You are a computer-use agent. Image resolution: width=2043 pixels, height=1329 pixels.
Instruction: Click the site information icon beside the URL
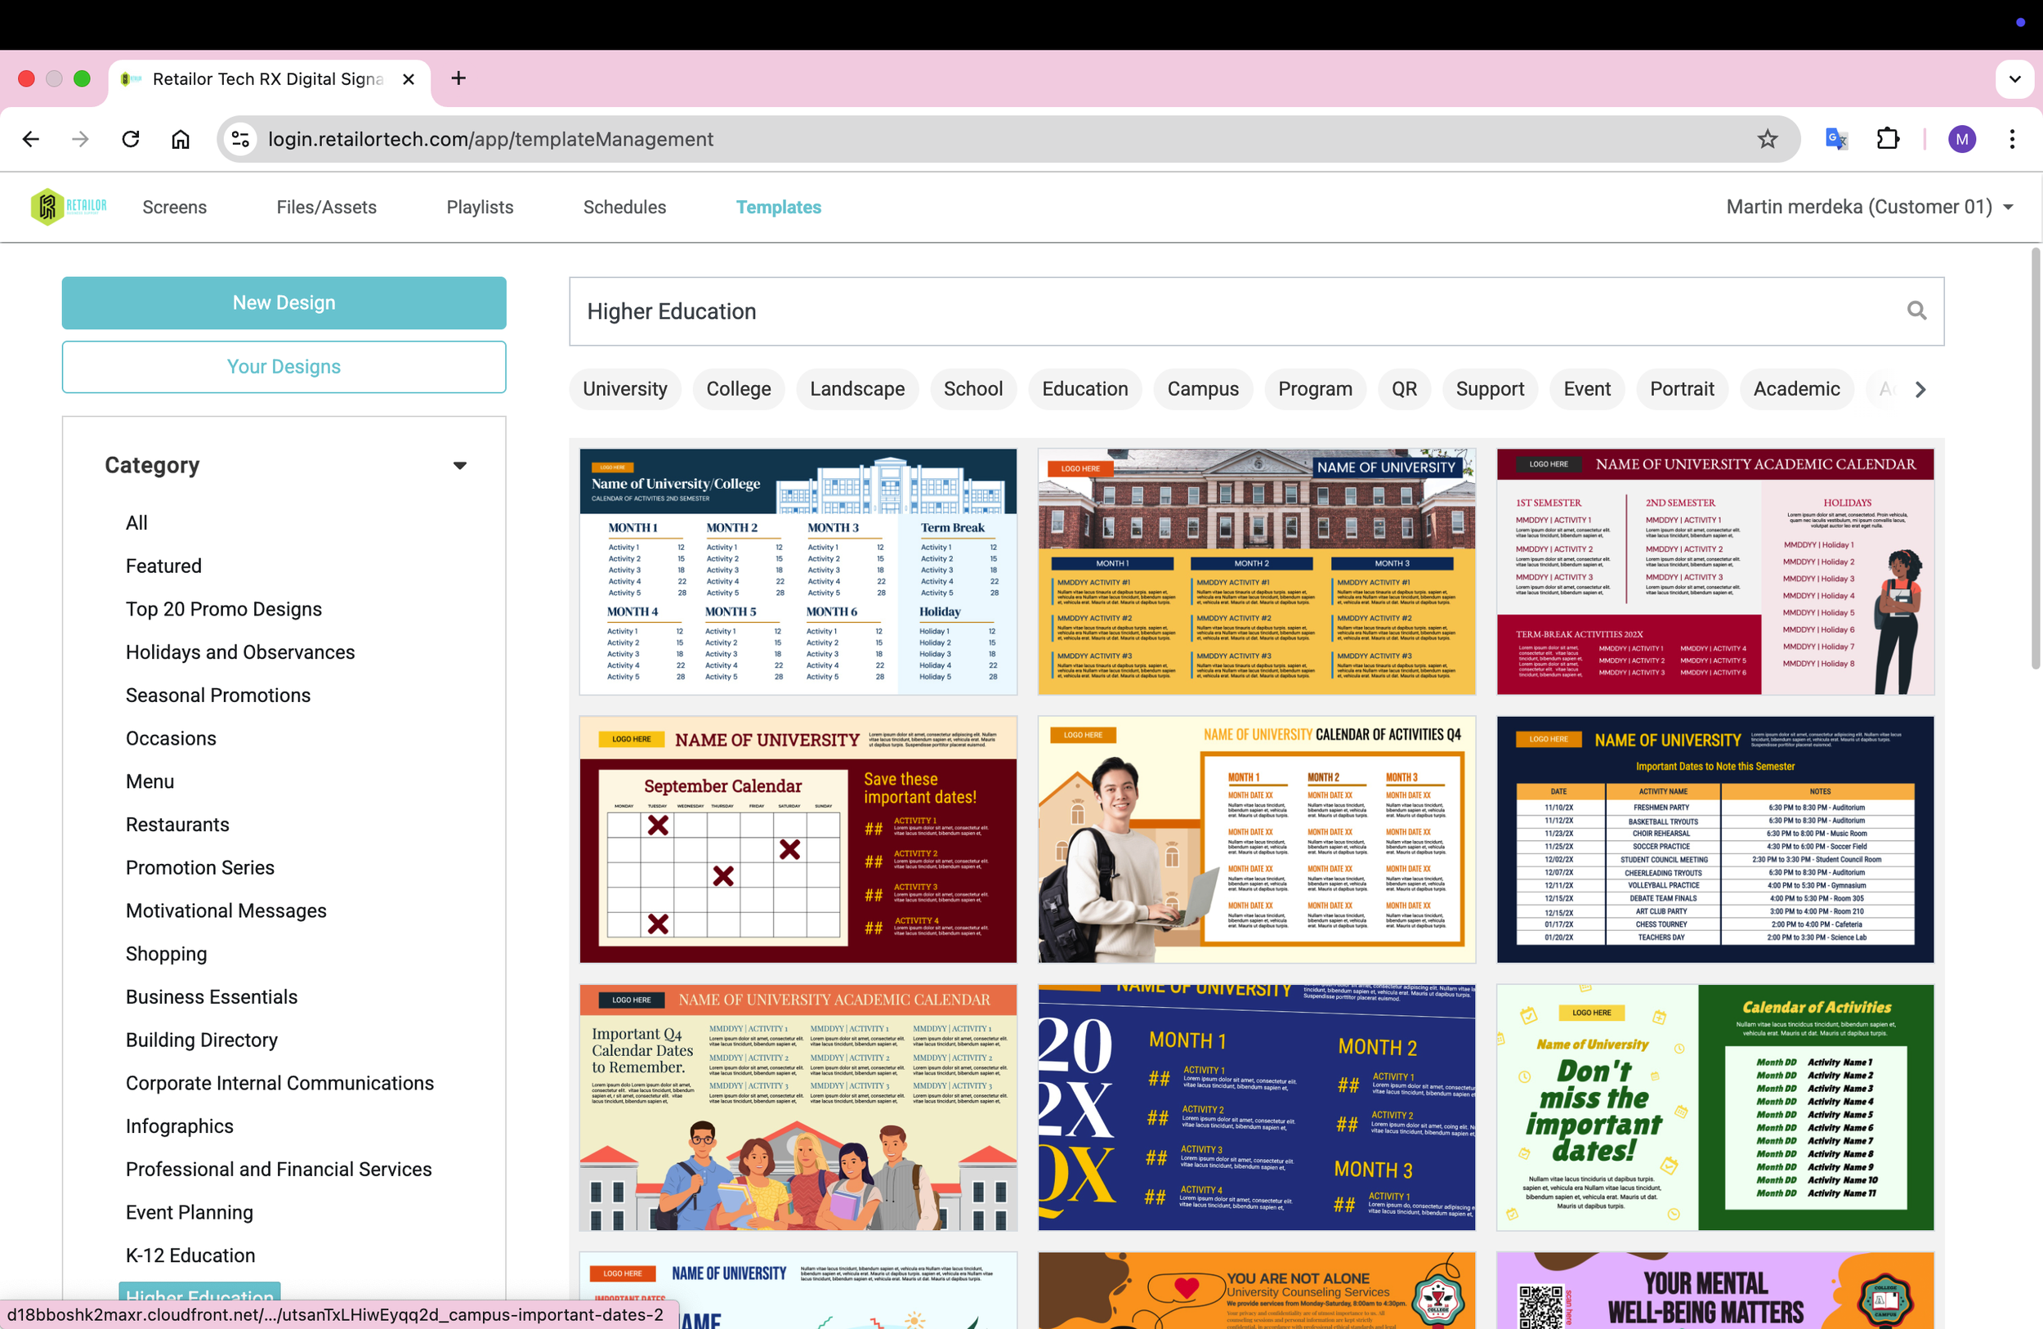240,138
